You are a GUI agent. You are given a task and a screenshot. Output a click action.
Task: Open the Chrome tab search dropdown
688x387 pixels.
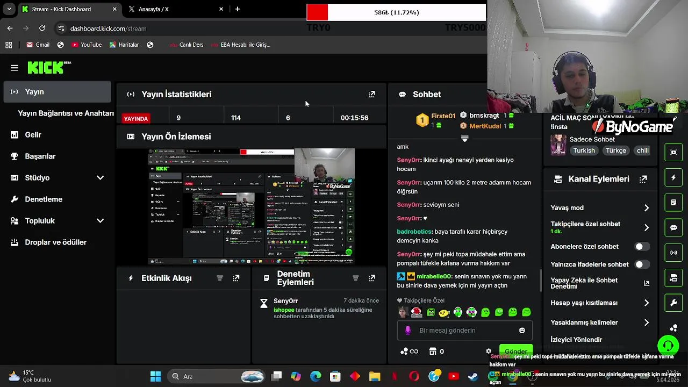(x=9, y=9)
